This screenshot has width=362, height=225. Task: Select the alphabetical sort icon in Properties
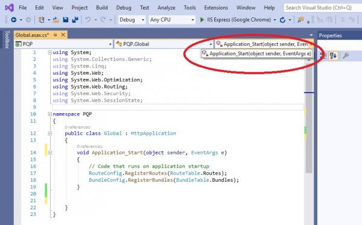point(333,55)
